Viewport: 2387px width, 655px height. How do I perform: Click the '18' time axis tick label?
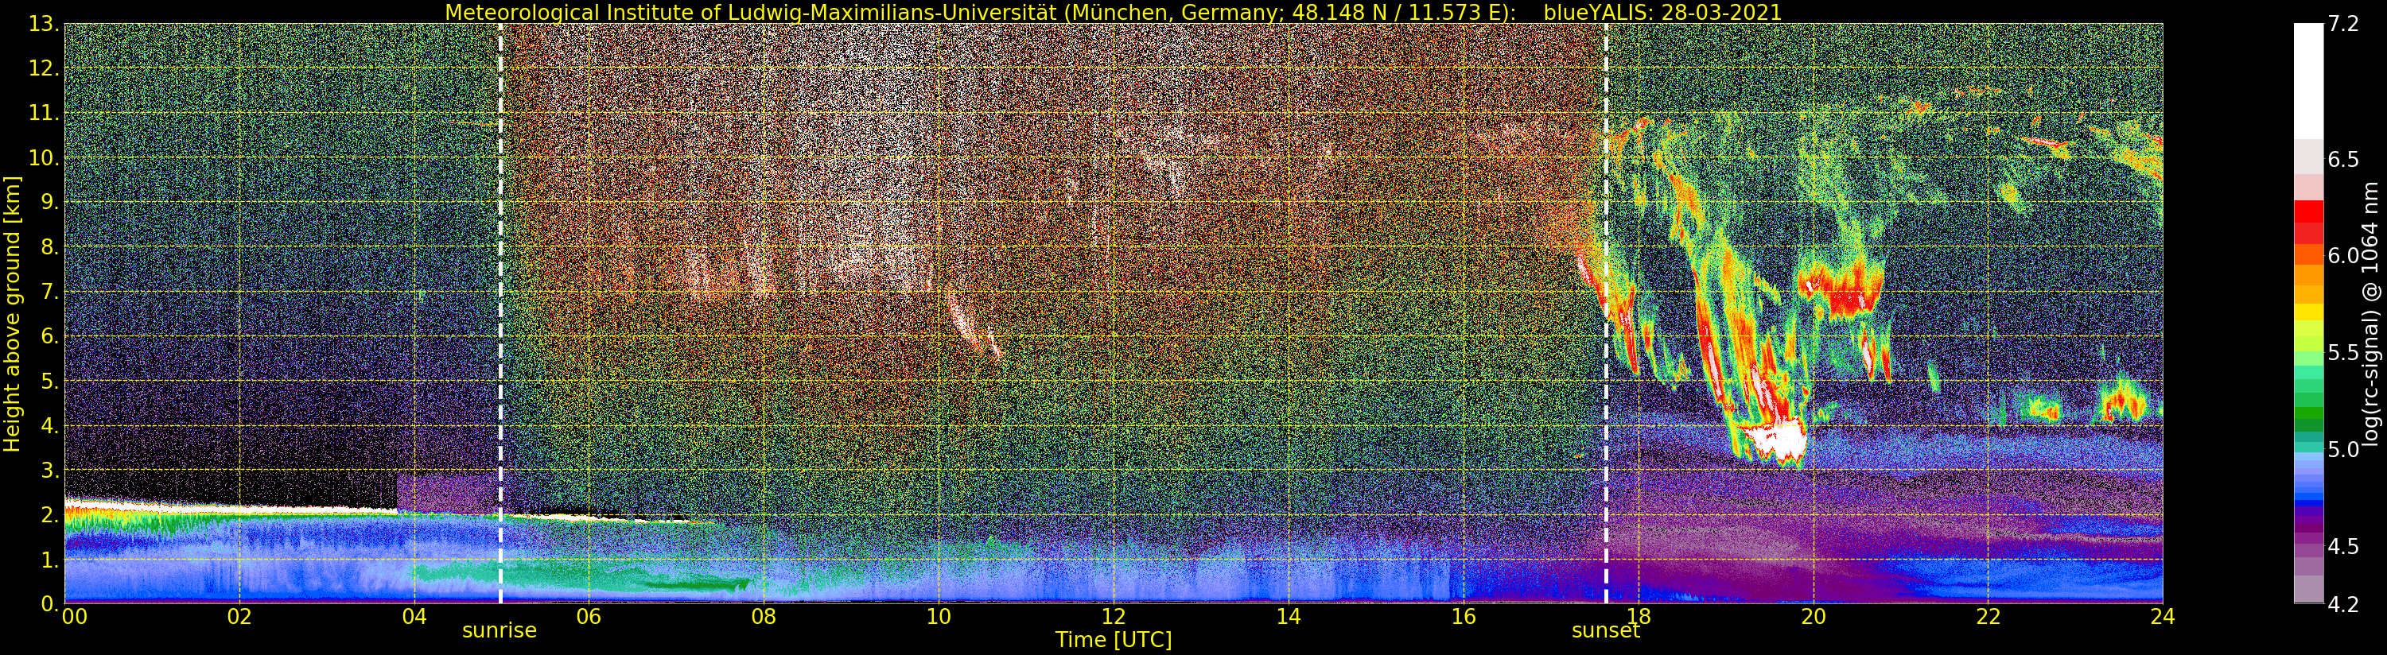point(1639,616)
